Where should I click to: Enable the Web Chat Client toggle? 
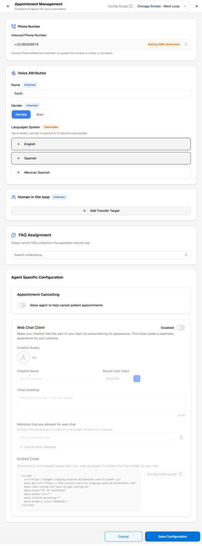pyautogui.click(x=181, y=328)
